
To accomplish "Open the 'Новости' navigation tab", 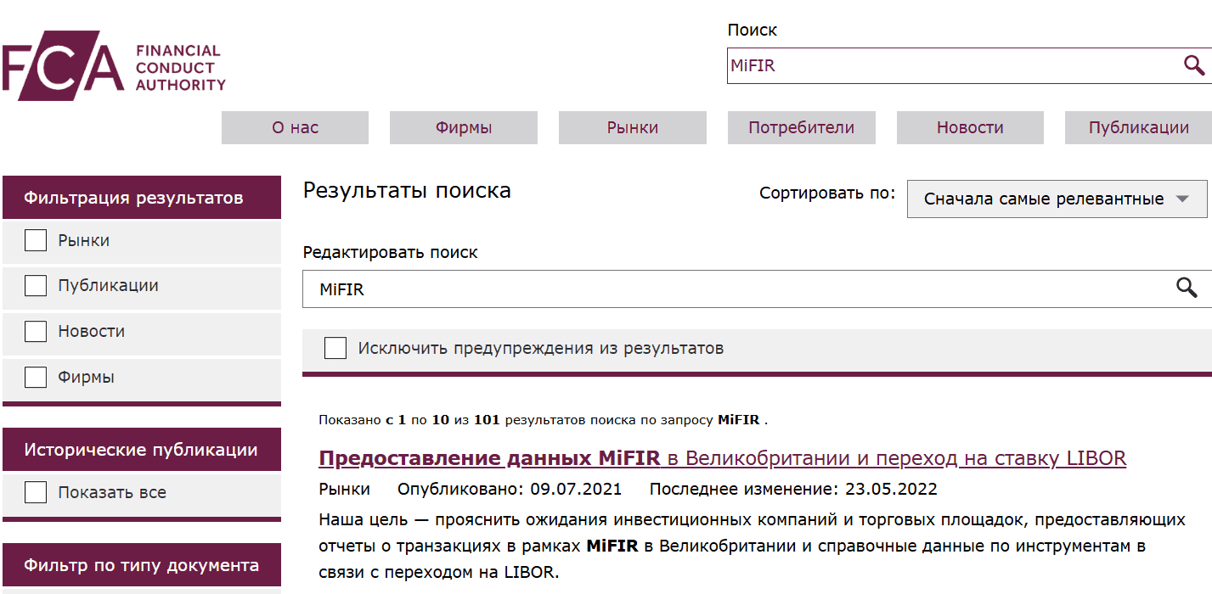I will (968, 127).
